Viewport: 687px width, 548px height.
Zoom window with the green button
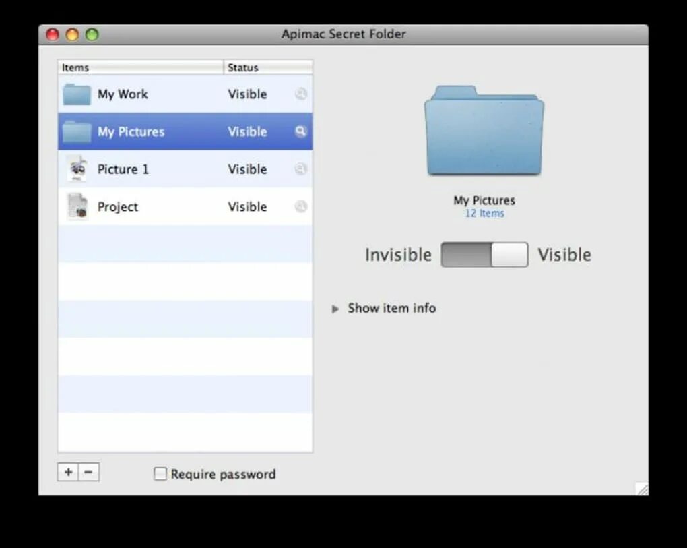click(92, 34)
